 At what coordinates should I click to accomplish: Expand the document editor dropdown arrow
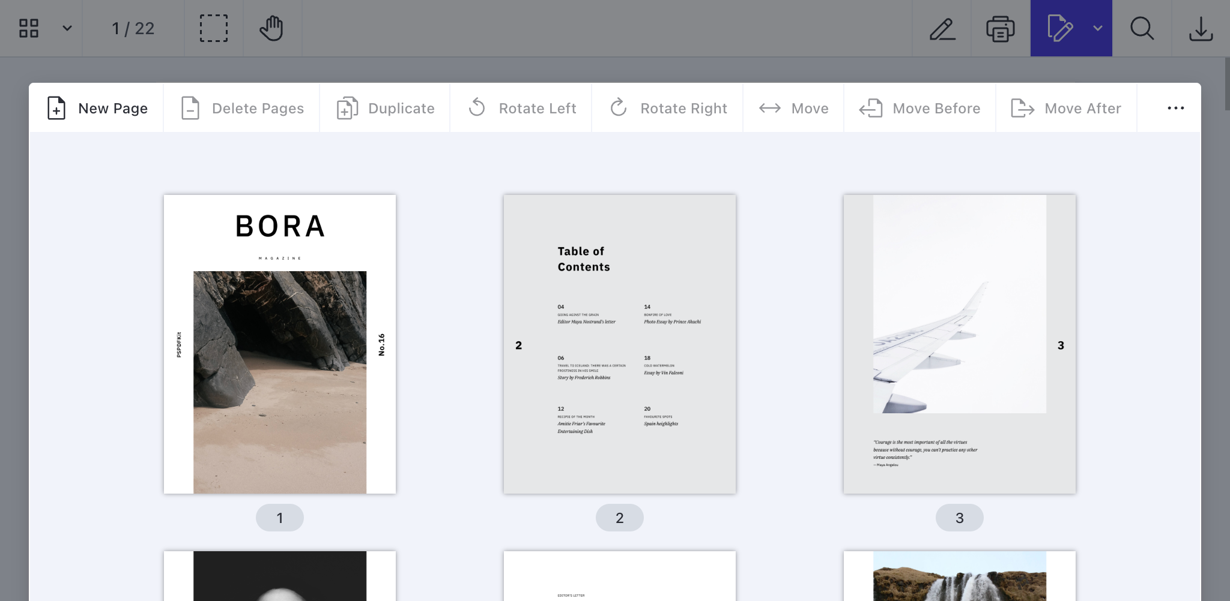point(1098,28)
